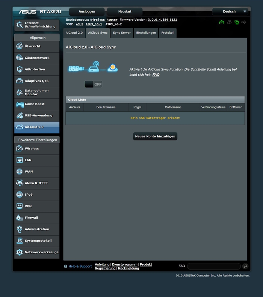Image resolution: width=263 pixels, height=297 pixels.
Task: Open the Protokoll tab
Action: coord(168,33)
